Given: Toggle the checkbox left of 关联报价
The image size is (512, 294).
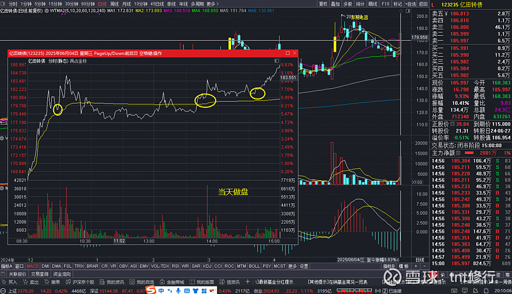Looking at the screenshot, I should [x=3, y=274].
